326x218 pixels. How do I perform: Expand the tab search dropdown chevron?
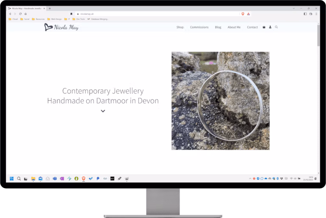coord(294,8)
